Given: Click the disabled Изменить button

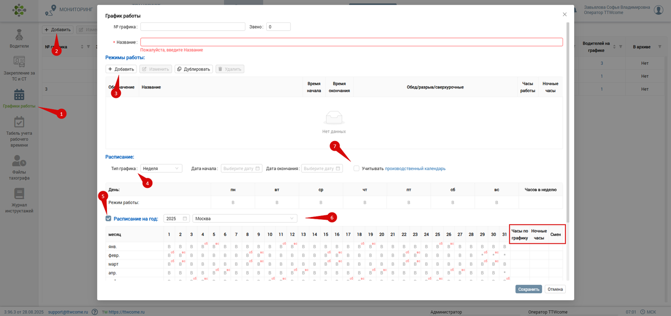Looking at the screenshot, I should click(x=155, y=69).
